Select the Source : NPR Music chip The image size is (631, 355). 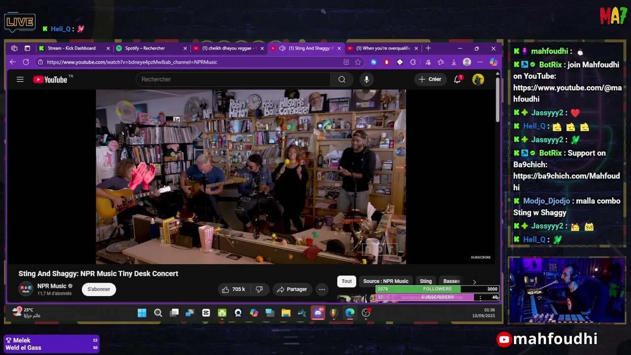coord(386,282)
